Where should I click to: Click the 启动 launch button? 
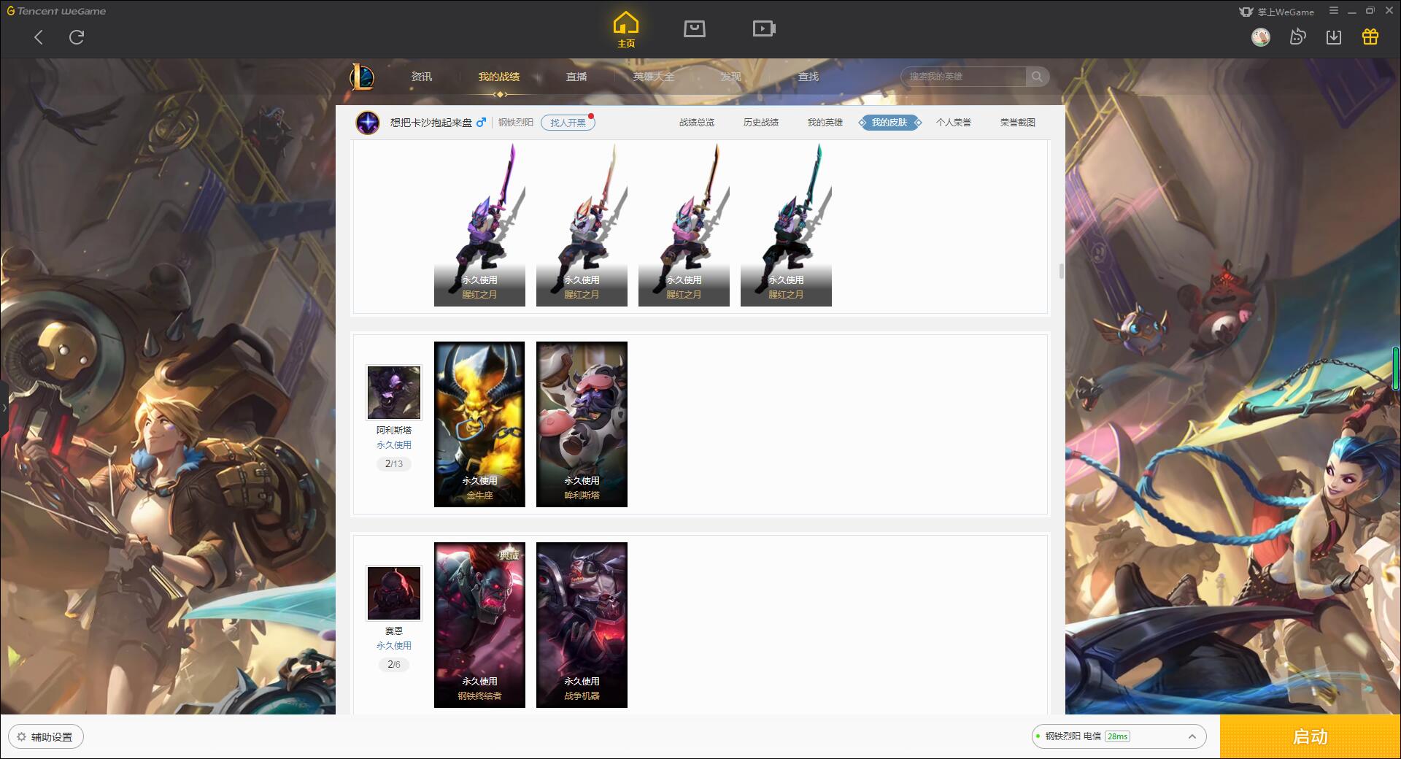[x=1311, y=737]
